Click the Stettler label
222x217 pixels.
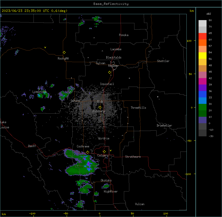[163, 61]
